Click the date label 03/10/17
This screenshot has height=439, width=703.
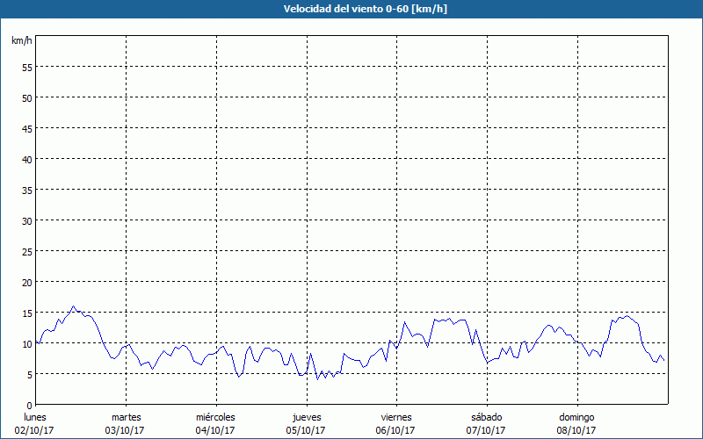126,430
